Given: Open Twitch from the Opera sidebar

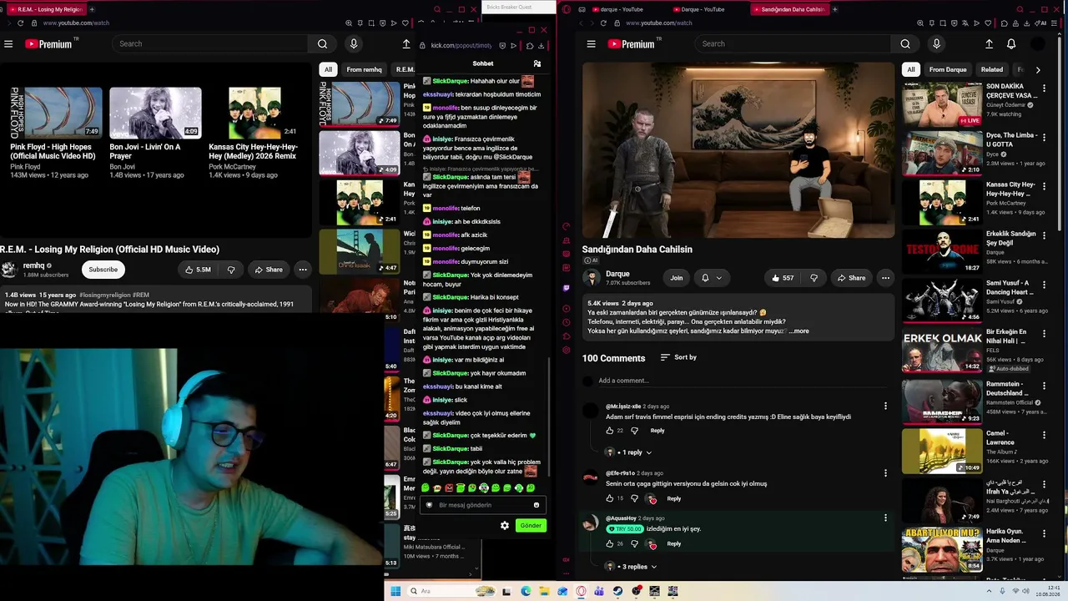Looking at the screenshot, I should tap(567, 288).
